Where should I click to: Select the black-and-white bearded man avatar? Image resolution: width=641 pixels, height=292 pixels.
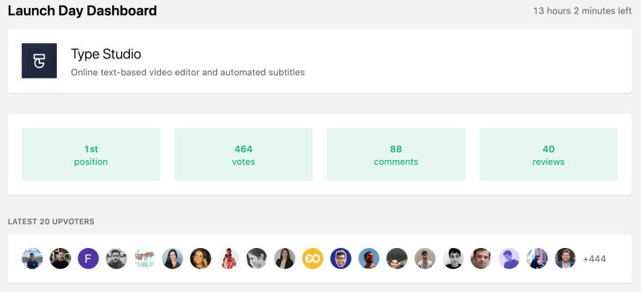coord(116,258)
